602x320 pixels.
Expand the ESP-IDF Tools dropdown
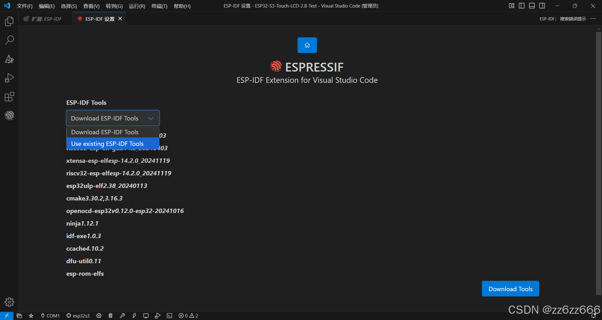[113, 118]
